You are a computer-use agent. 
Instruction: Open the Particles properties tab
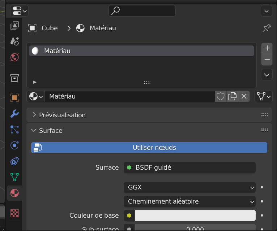pos(14,129)
